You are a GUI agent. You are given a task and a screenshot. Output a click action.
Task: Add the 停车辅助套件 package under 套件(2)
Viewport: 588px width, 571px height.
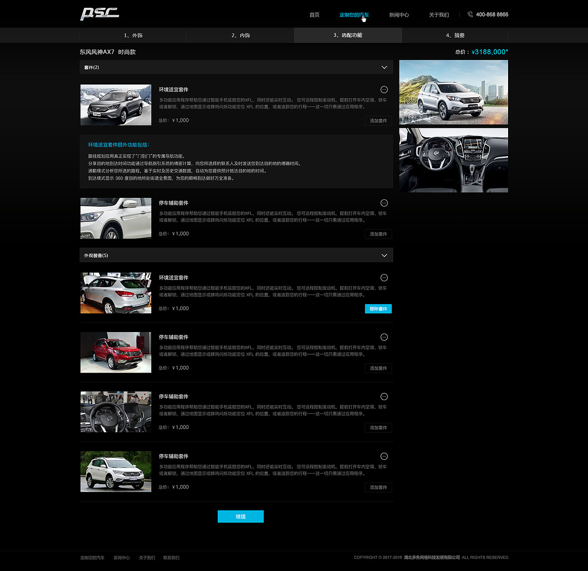[379, 234]
